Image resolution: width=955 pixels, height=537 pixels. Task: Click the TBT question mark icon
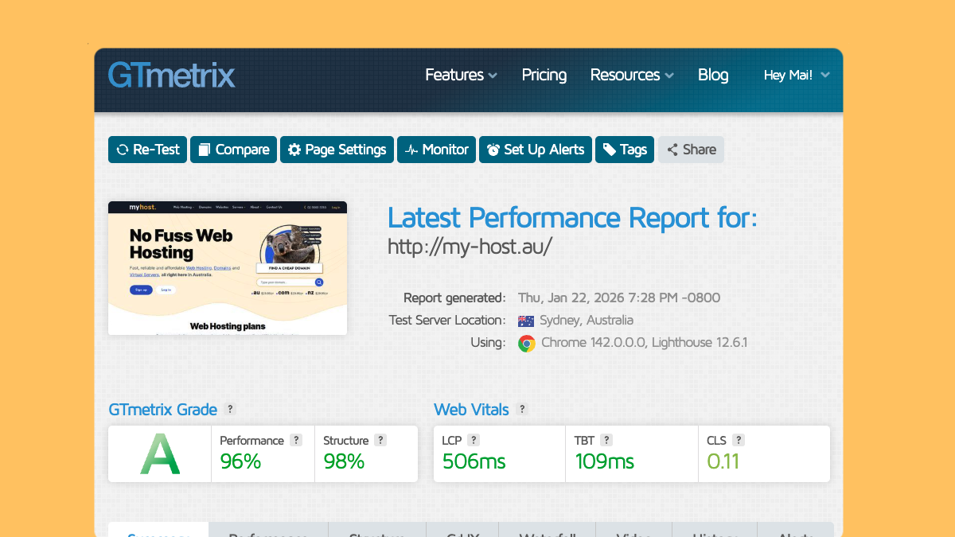click(606, 440)
